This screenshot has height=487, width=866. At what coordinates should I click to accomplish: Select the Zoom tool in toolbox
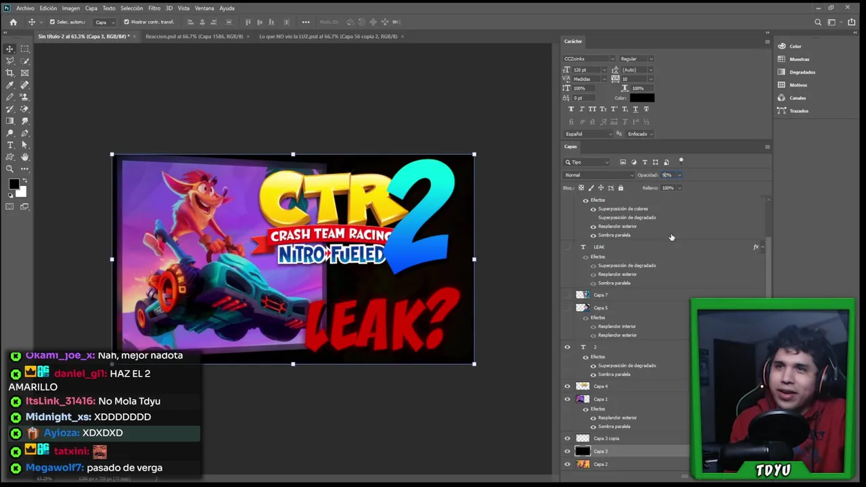pyautogui.click(x=10, y=169)
